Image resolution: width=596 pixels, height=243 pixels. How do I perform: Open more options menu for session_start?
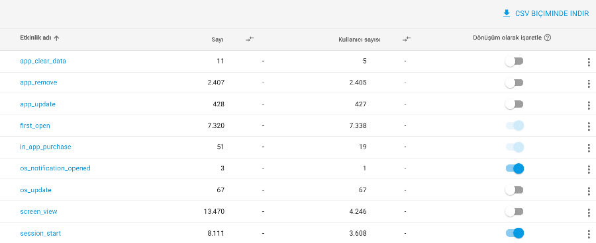pyautogui.click(x=589, y=234)
